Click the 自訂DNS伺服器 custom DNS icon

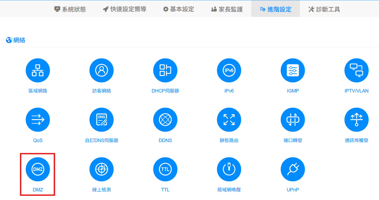(101, 120)
